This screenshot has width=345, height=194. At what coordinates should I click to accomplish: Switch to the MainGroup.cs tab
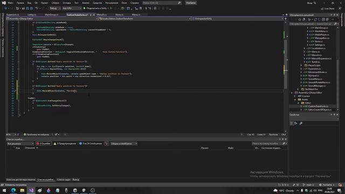tap(52, 15)
